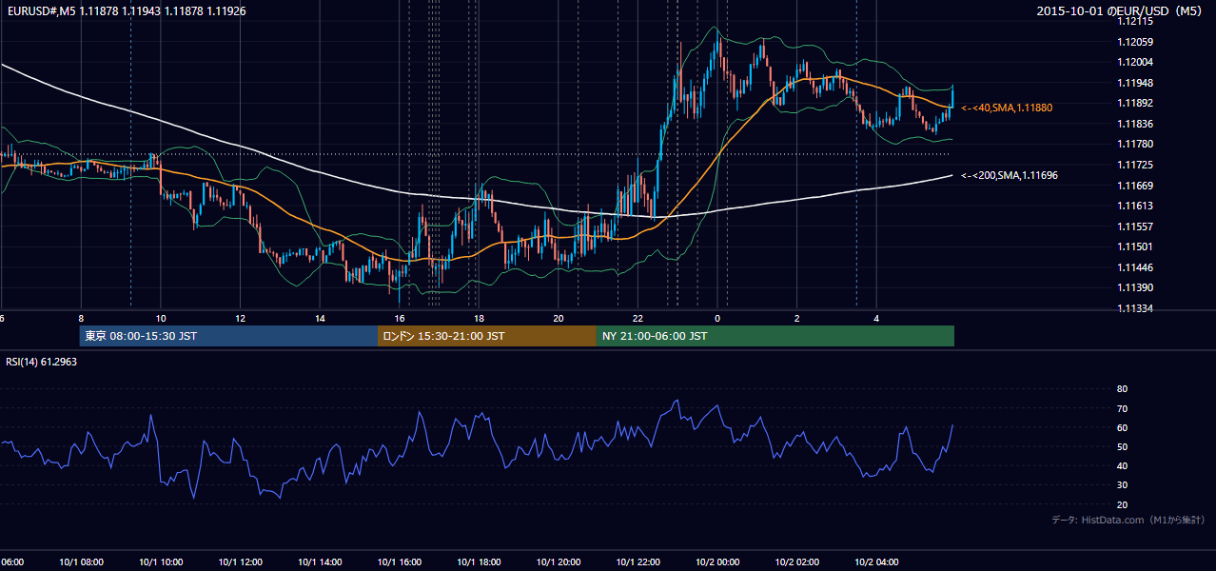Click the 10/1 18:00 bottom time label

click(480, 562)
